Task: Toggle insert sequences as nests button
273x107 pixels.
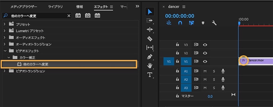Action: click(x=169, y=23)
